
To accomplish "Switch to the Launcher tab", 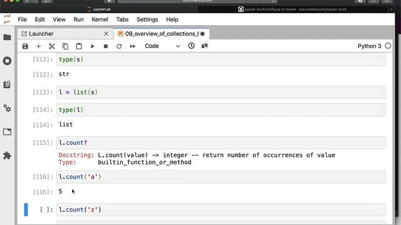I will (x=65, y=34).
